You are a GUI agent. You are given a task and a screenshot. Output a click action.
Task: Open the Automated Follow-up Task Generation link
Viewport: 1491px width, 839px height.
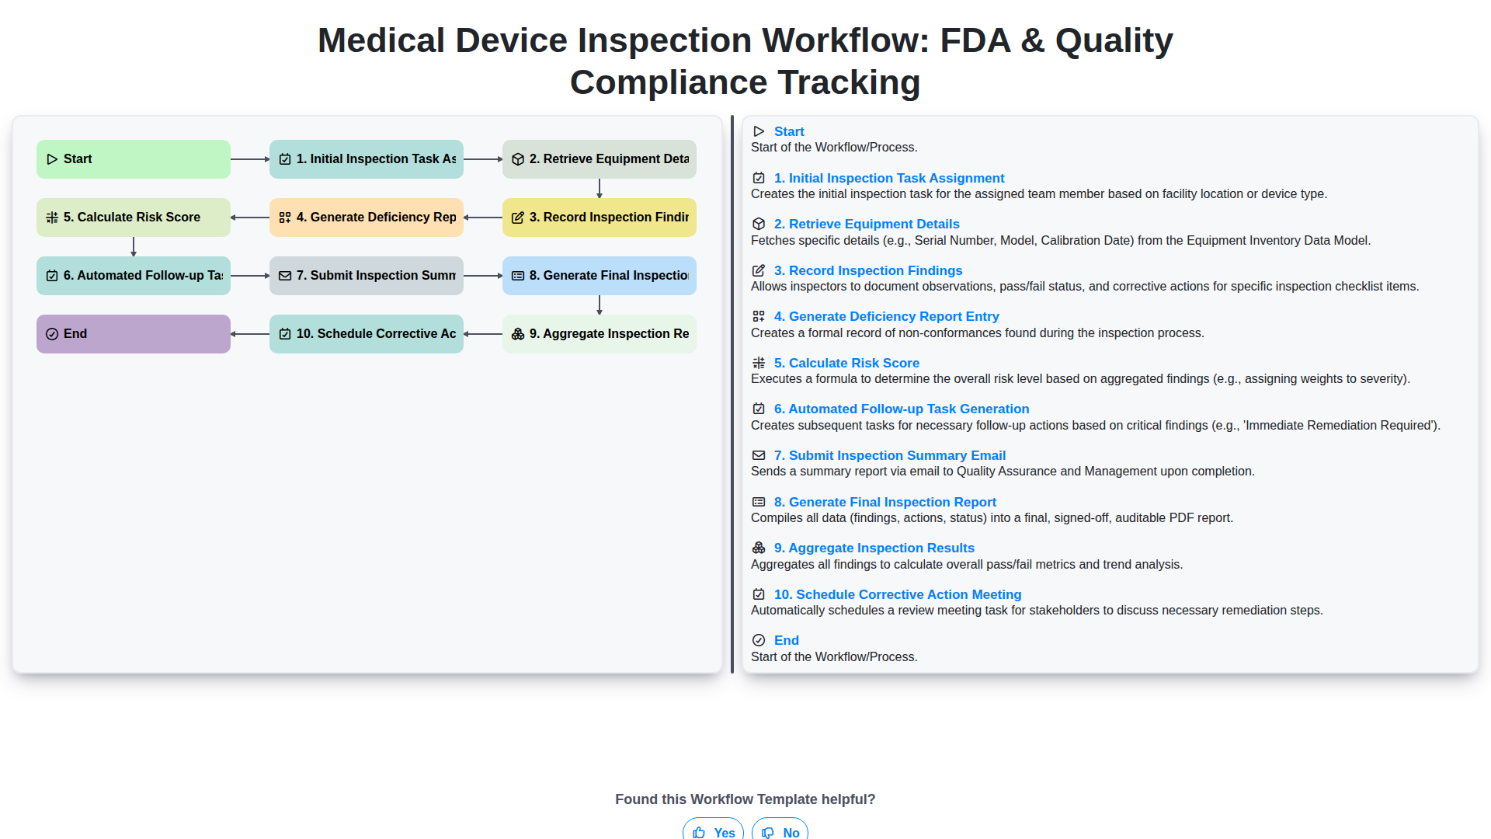click(901, 409)
